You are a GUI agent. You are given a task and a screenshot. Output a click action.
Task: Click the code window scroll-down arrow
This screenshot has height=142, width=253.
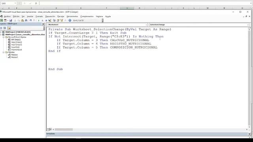point(249,127)
